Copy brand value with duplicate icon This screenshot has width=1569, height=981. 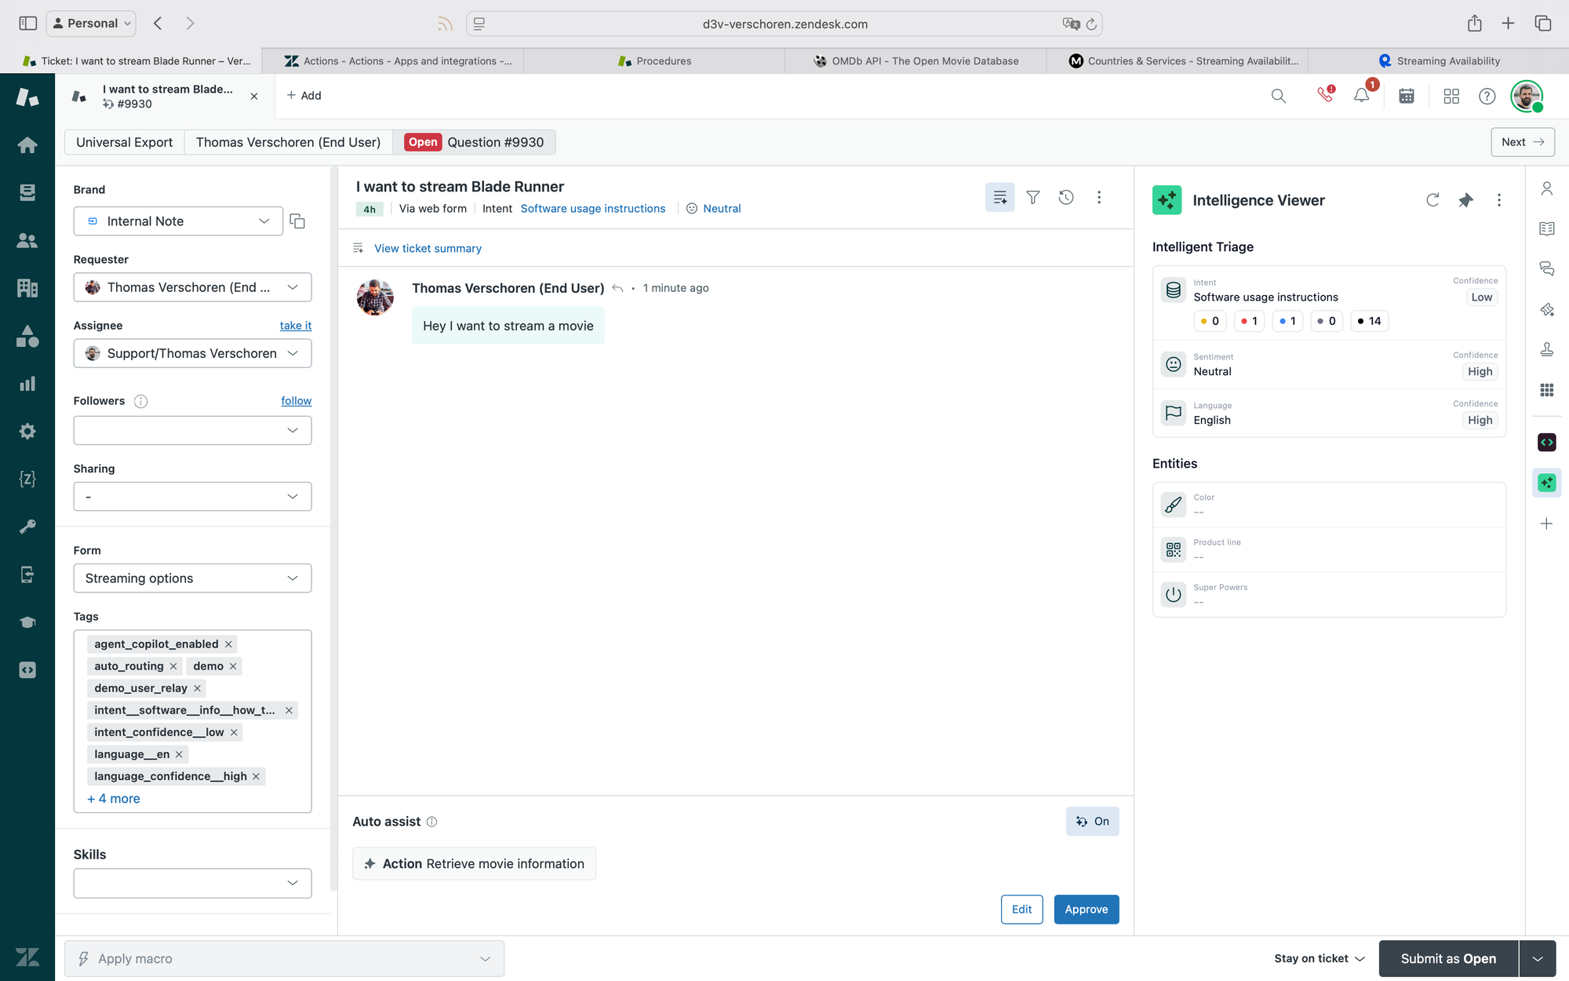click(297, 221)
